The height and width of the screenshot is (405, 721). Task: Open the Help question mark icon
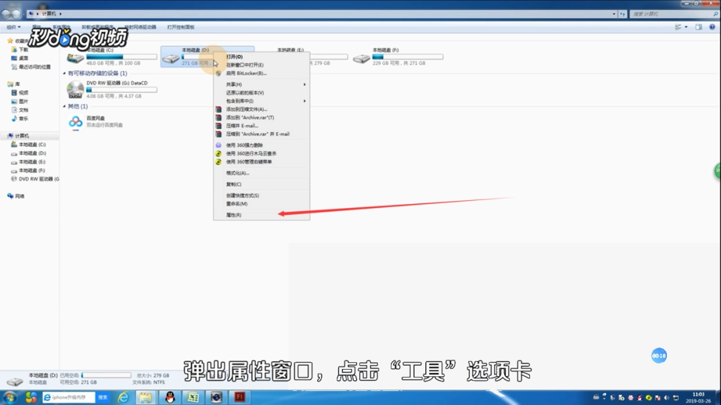point(712,27)
